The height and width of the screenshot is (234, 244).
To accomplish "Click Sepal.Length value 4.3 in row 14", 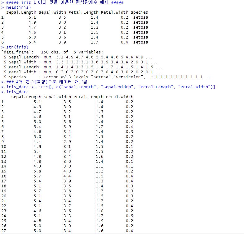I will tap(37, 166).
